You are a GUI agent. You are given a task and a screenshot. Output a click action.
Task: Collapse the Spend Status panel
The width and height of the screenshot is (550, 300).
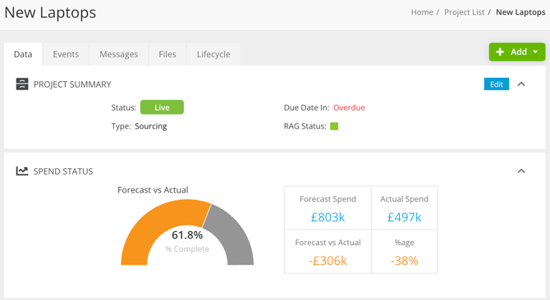pyautogui.click(x=521, y=170)
